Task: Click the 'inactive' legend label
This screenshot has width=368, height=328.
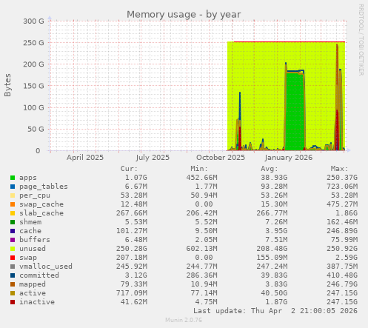Action: click(x=37, y=302)
